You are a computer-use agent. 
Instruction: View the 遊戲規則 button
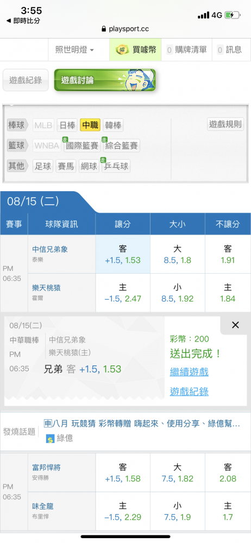coord(225,124)
